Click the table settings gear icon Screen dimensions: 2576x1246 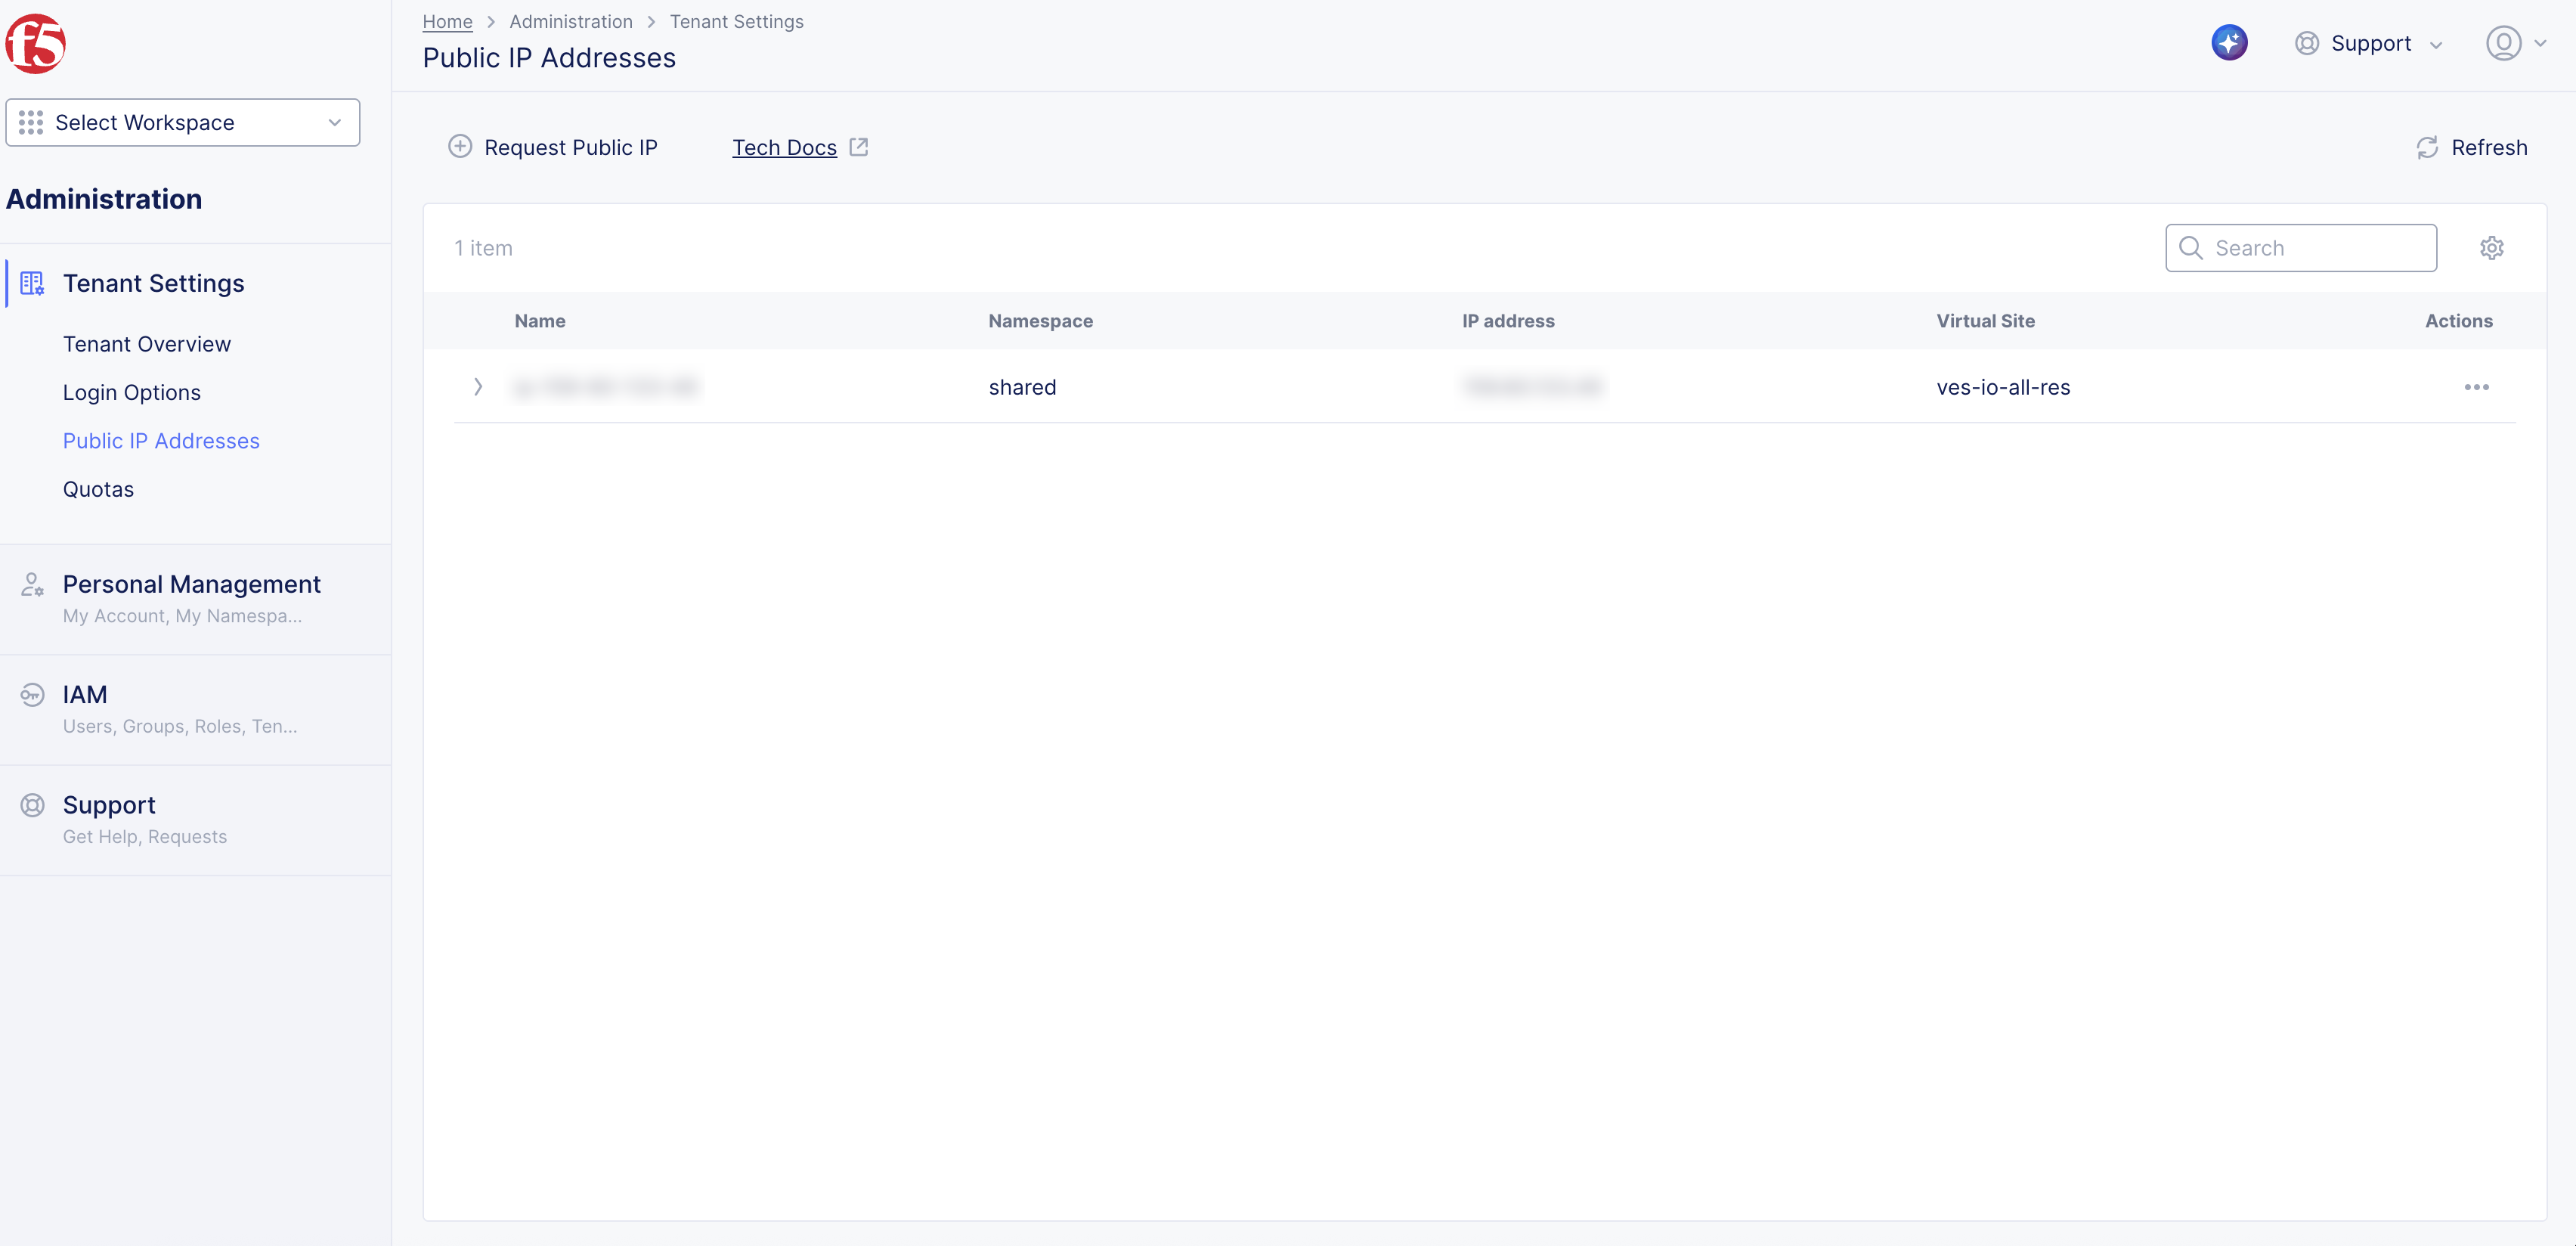(2491, 247)
